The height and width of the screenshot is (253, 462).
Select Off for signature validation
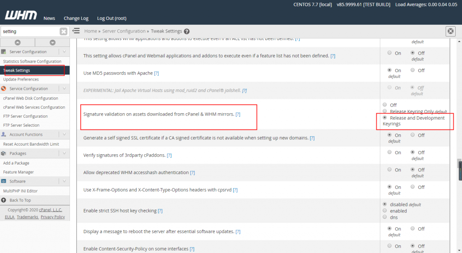384,105
